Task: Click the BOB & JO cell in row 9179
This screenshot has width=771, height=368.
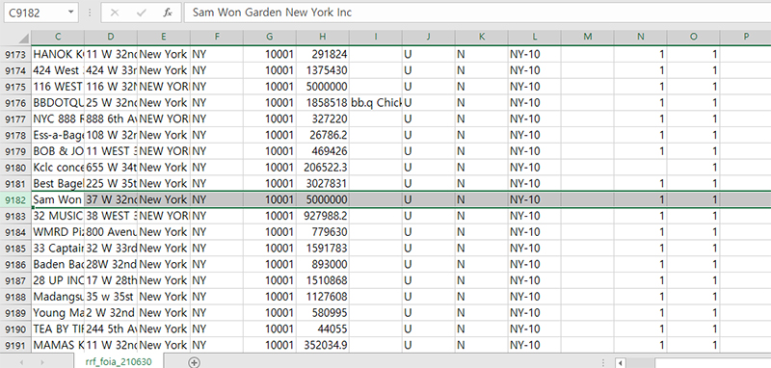Action: (x=58, y=151)
